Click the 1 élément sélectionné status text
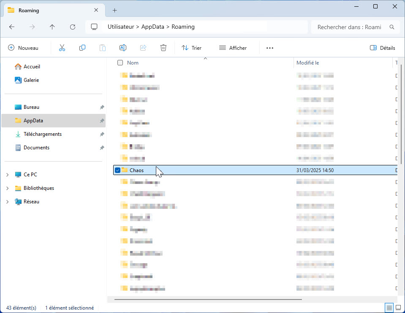 click(x=70, y=308)
